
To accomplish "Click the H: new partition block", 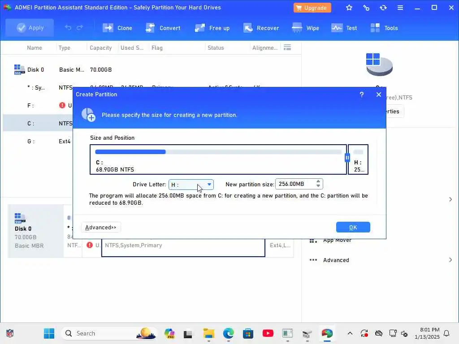I will 358,159.
